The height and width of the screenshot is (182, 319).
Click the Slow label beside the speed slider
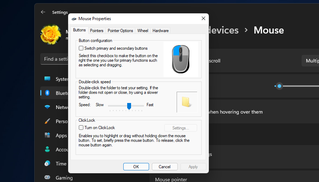tap(100, 105)
